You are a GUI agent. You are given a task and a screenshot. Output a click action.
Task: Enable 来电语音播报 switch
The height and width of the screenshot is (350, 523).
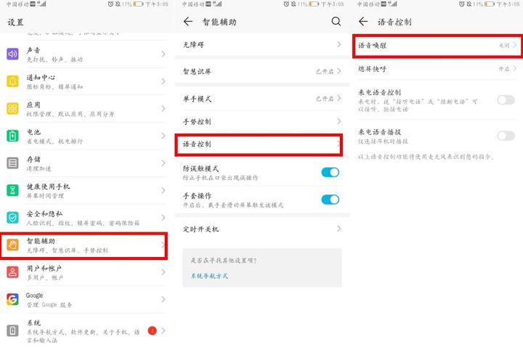[x=506, y=136]
